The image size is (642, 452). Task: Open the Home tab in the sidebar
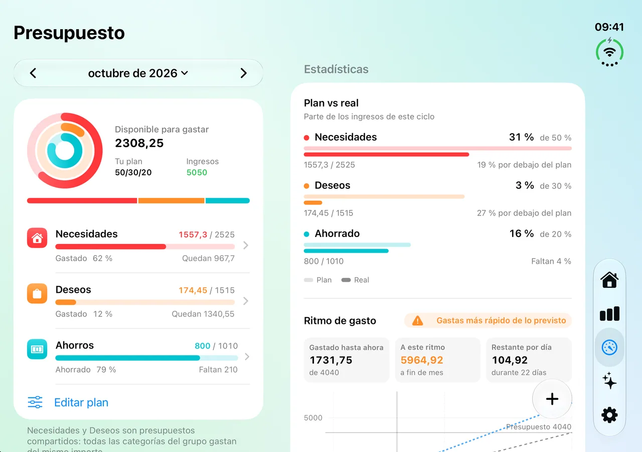609,280
